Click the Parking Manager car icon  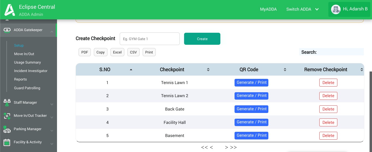pyautogui.click(x=7, y=129)
